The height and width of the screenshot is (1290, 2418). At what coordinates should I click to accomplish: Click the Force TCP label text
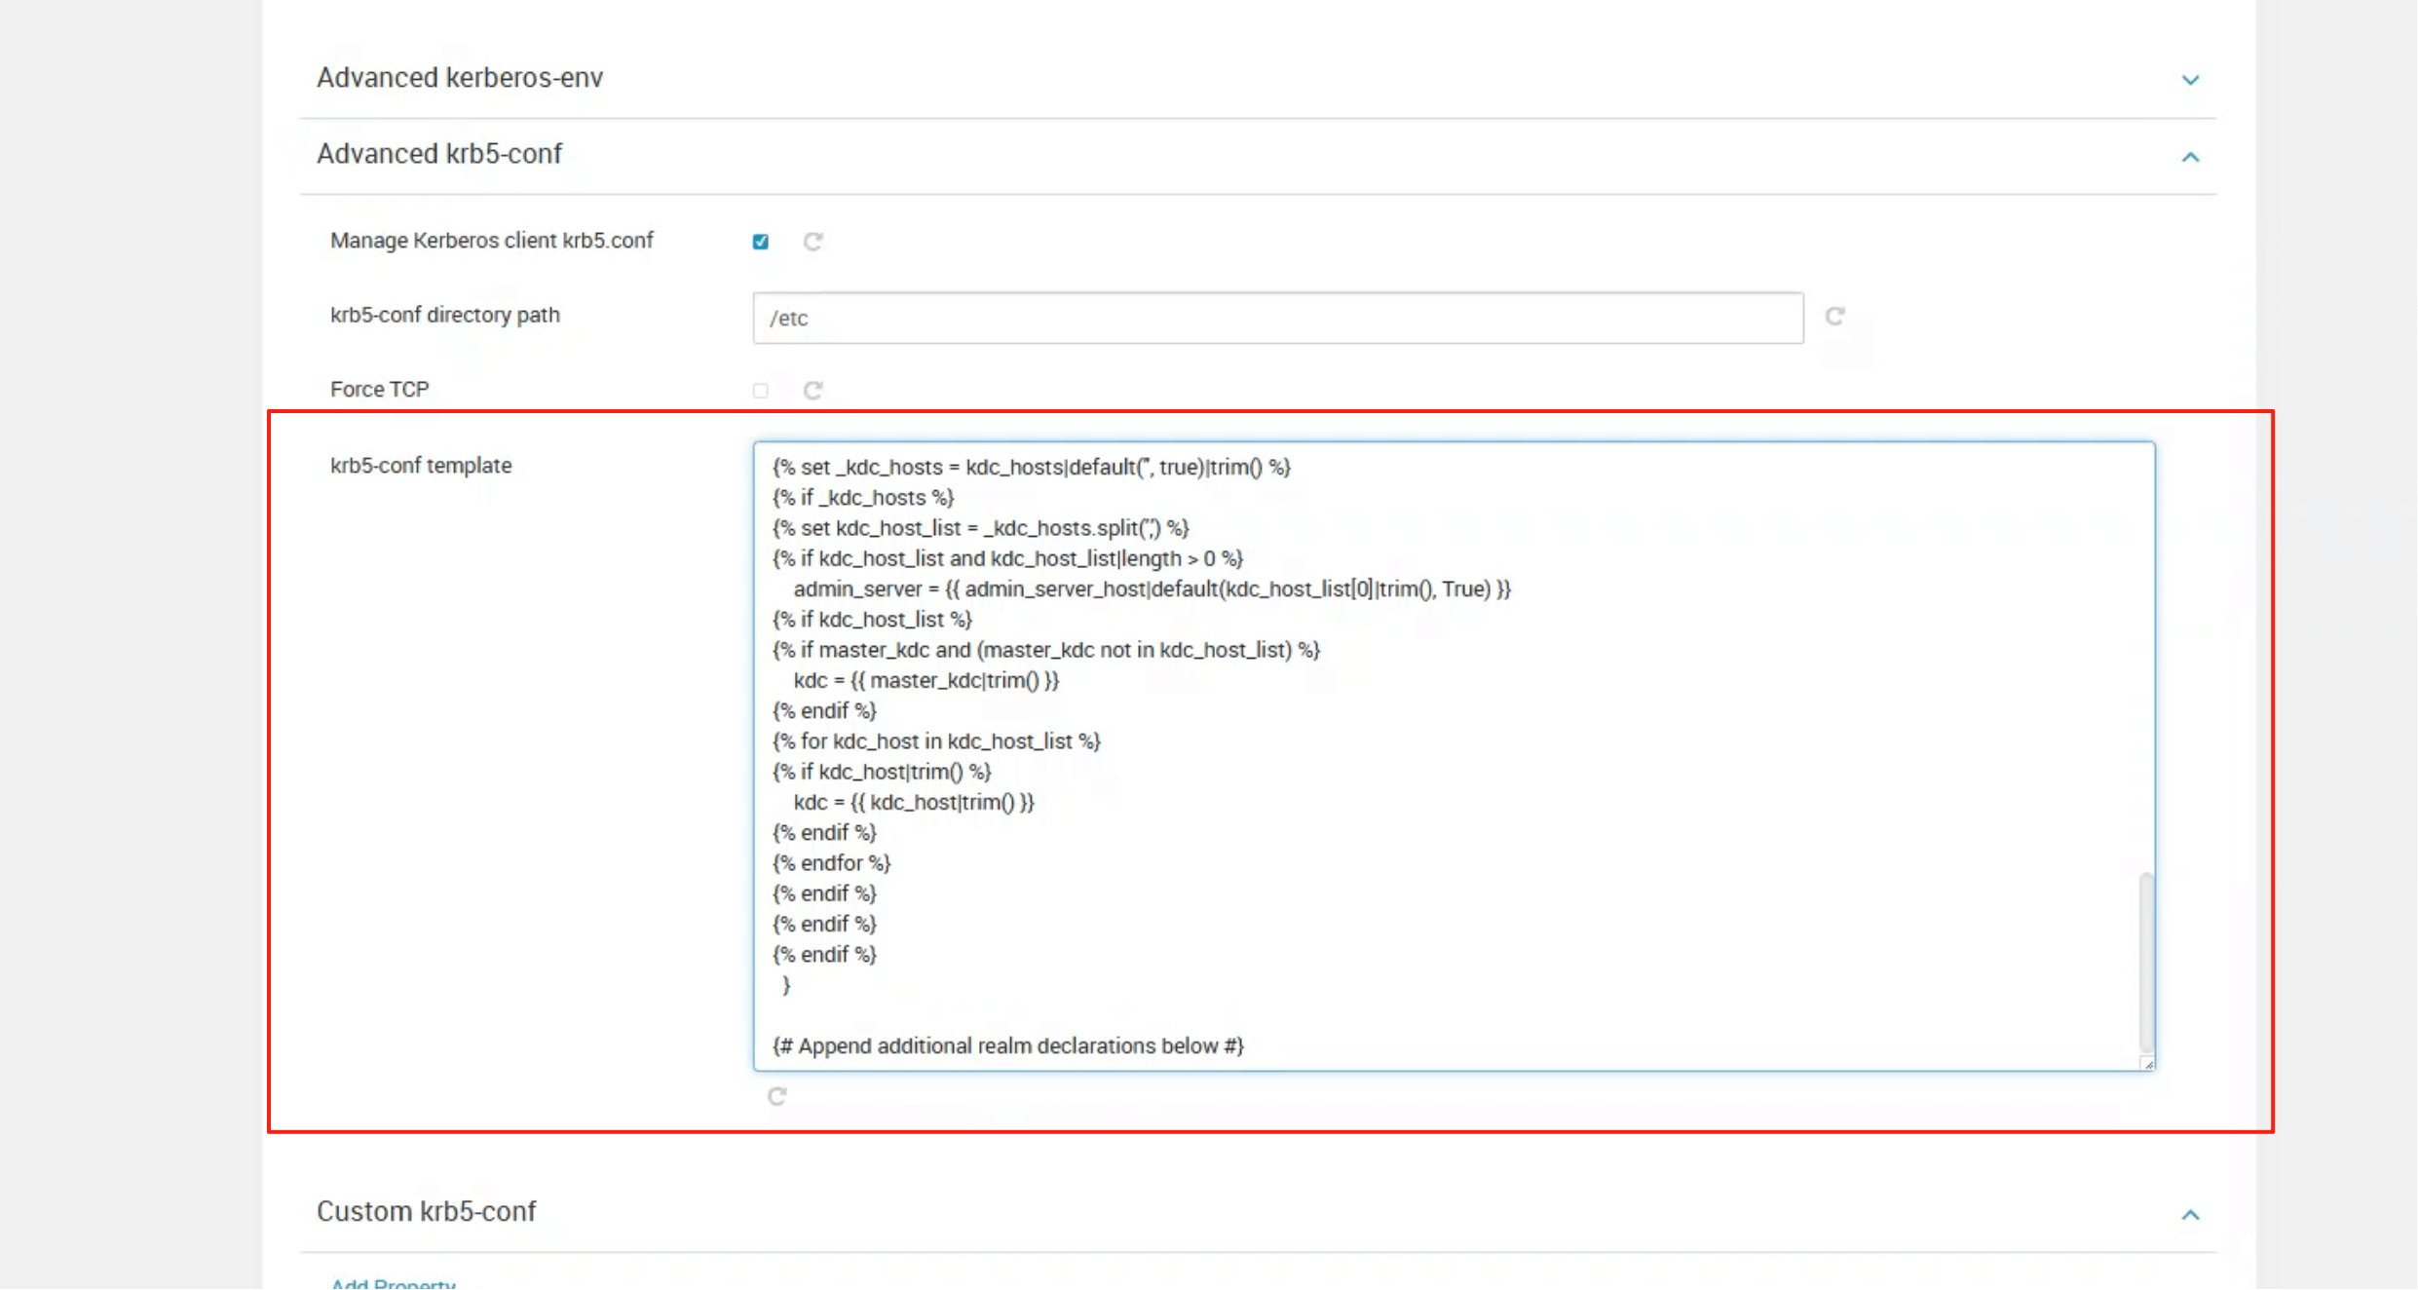[x=380, y=390]
